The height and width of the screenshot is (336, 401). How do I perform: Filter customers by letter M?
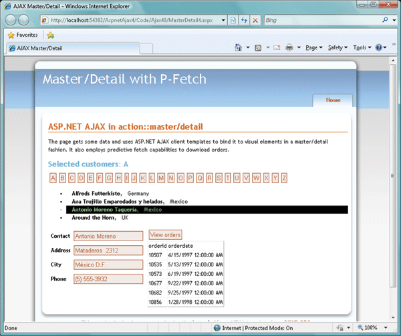[161, 178]
